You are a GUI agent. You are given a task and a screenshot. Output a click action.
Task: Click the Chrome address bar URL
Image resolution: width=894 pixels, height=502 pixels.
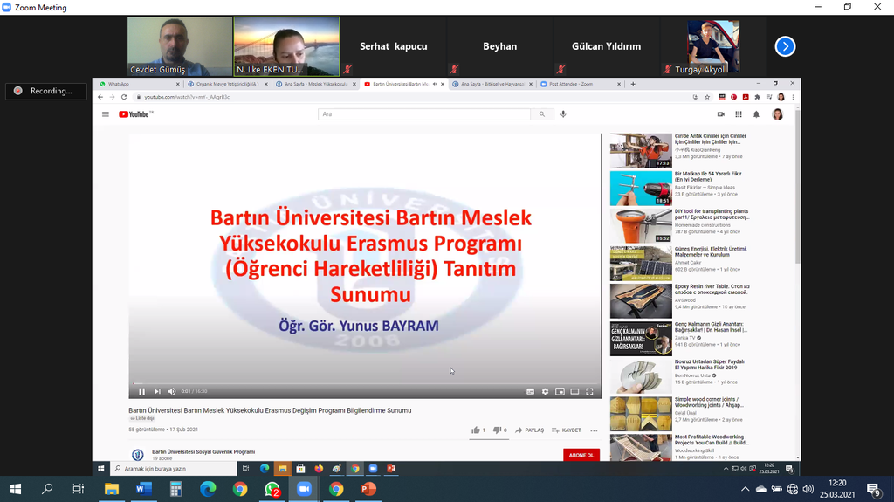187,97
